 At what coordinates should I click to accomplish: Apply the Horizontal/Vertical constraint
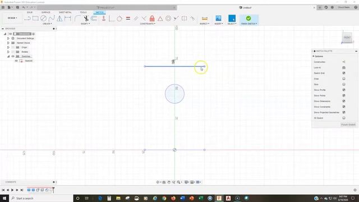click(x=103, y=19)
